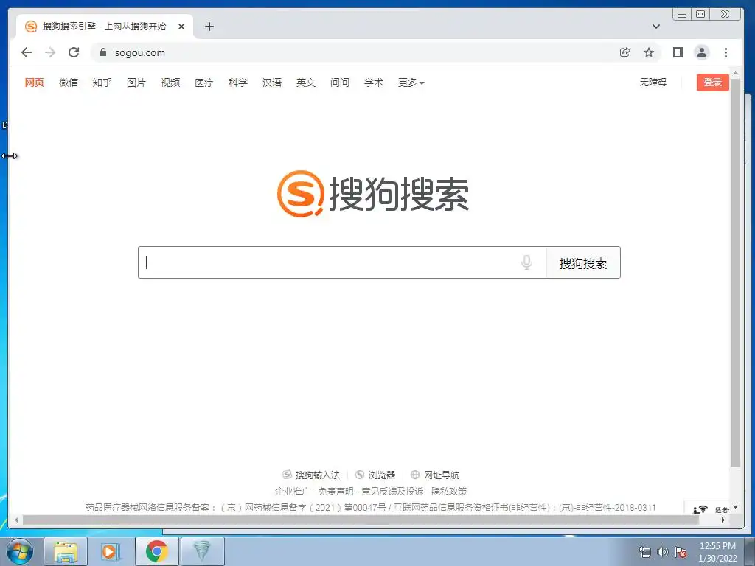The width and height of the screenshot is (755, 566).
Task: Click the microphone voice search icon
Action: [526, 262]
